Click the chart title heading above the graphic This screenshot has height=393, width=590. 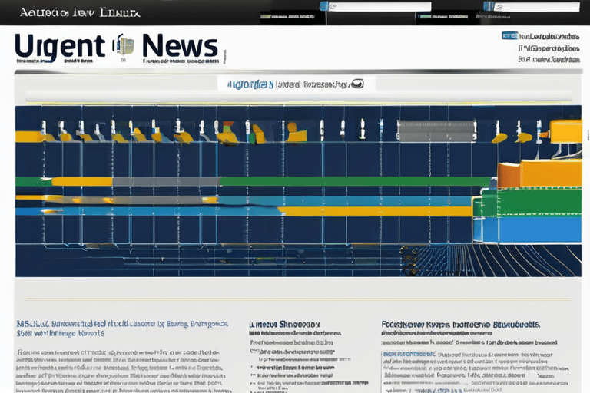(x=288, y=84)
